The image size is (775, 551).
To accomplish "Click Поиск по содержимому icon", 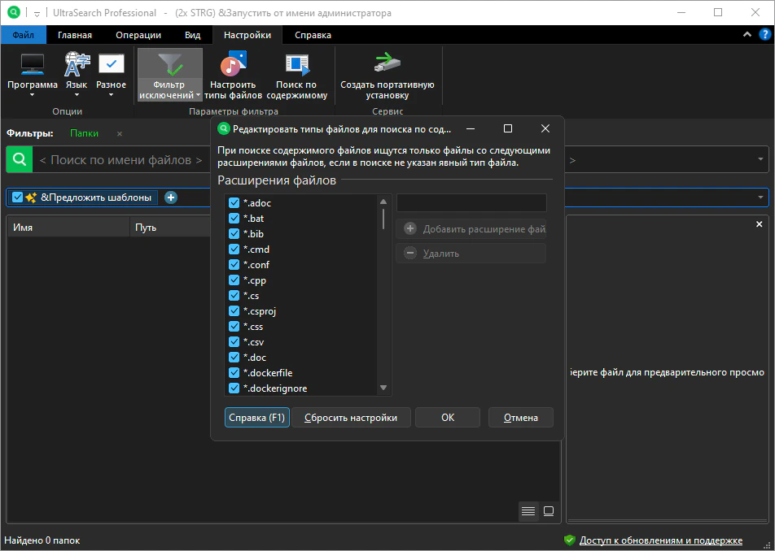I will (x=296, y=65).
